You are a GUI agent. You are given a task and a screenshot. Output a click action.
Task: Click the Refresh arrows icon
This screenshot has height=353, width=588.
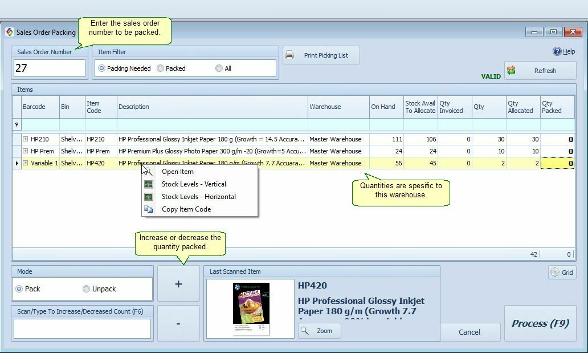(511, 70)
